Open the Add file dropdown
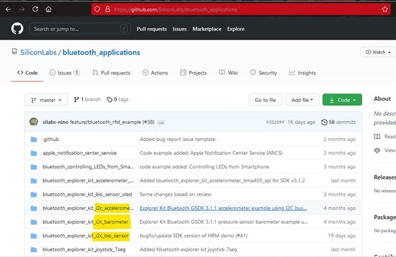 301,100
